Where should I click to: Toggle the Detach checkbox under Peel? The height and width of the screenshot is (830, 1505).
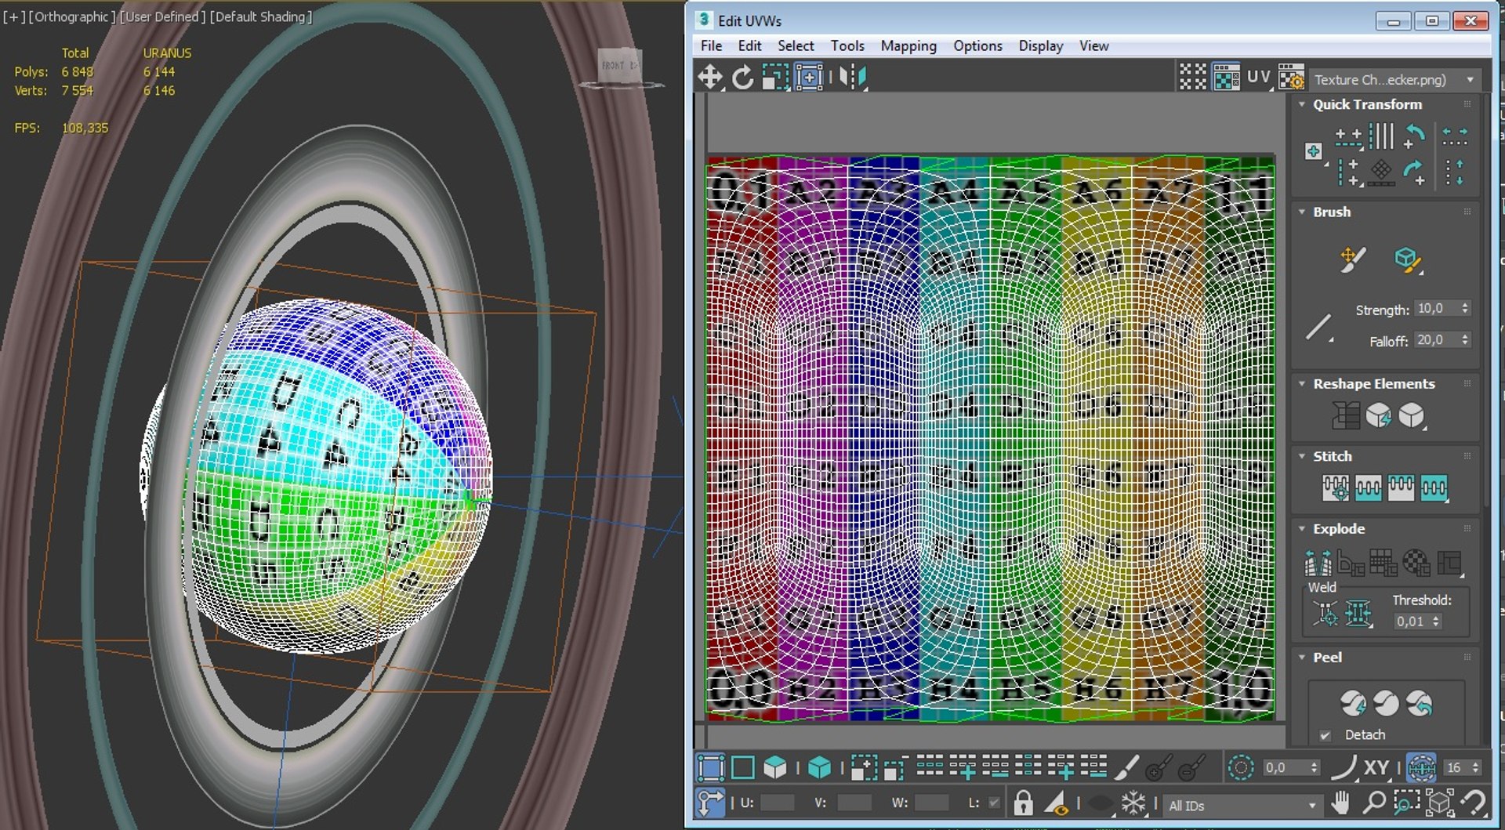(1325, 735)
